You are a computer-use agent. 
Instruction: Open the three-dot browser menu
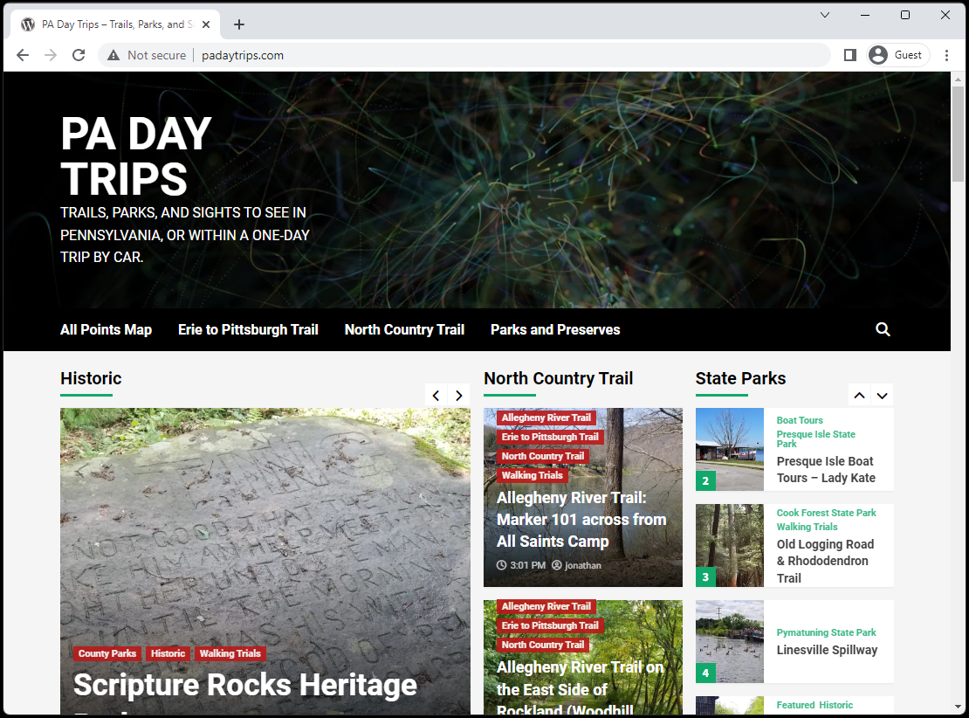tap(947, 54)
